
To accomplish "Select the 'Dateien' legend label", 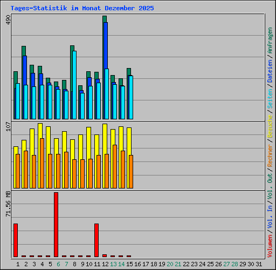I will (270, 71).
